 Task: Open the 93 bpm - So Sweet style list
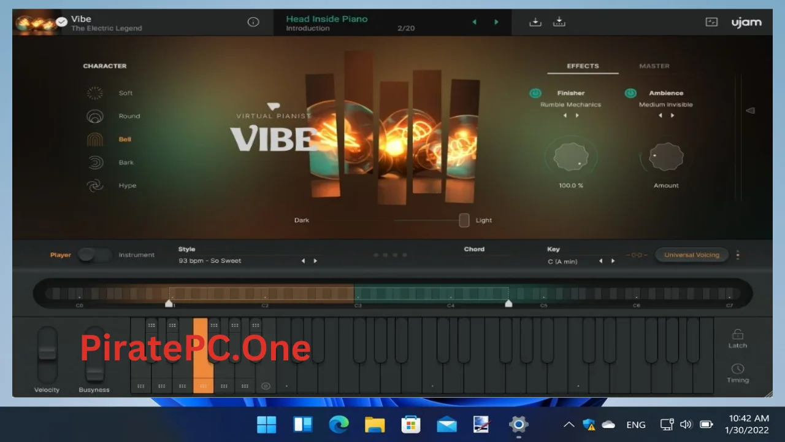[x=210, y=261]
